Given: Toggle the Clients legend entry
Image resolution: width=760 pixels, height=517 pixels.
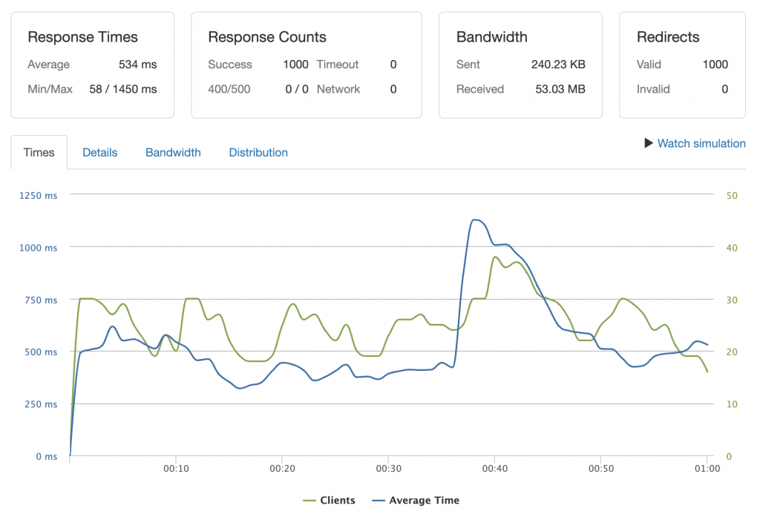Looking at the screenshot, I should (329, 500).
